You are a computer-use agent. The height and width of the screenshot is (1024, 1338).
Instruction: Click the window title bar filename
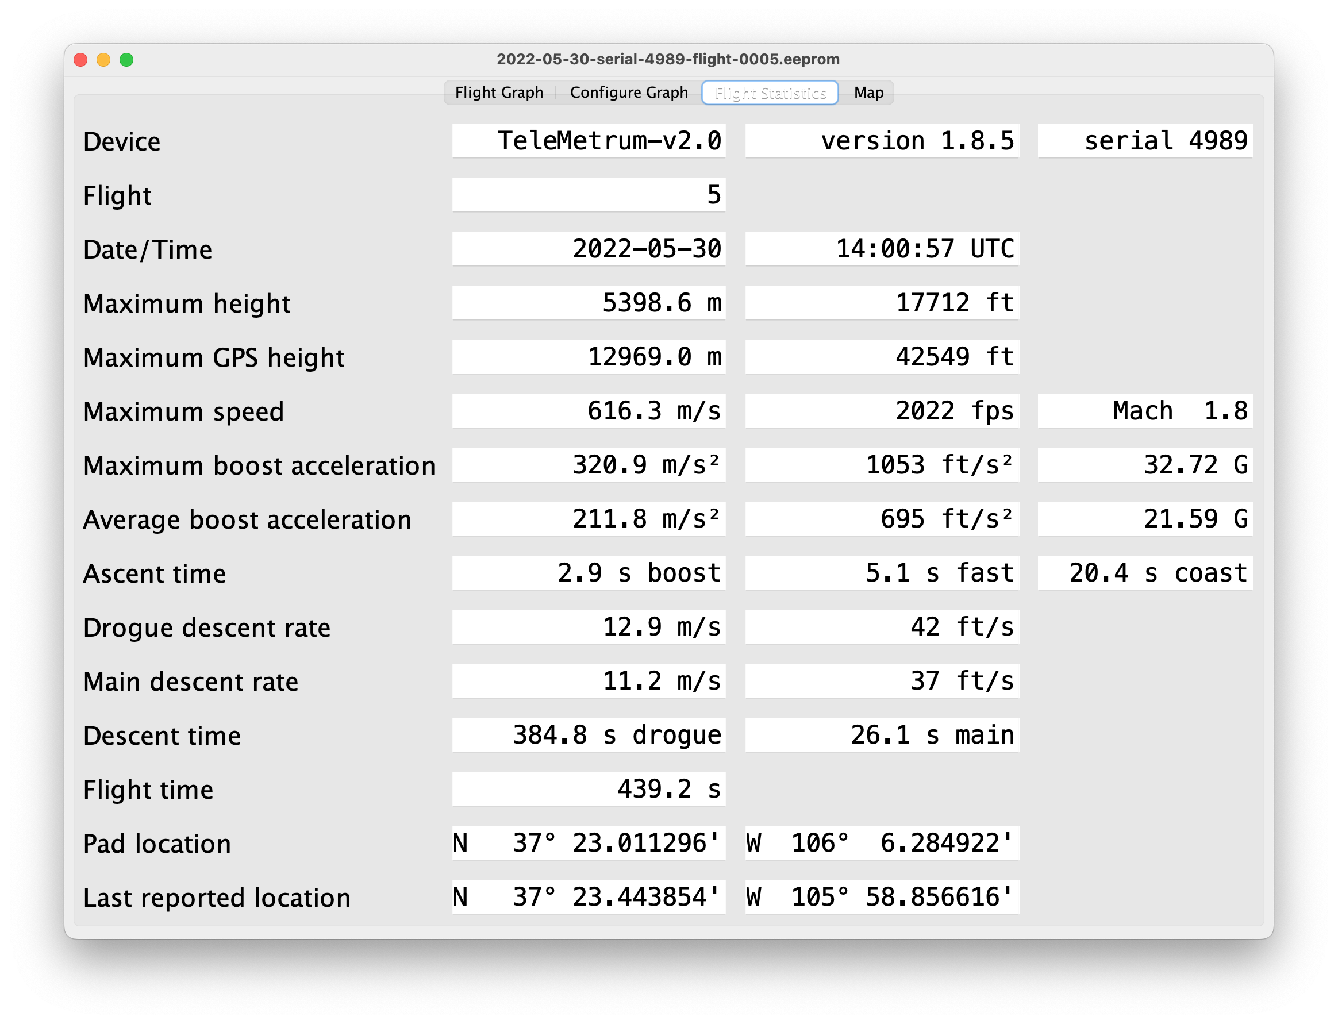668,60
